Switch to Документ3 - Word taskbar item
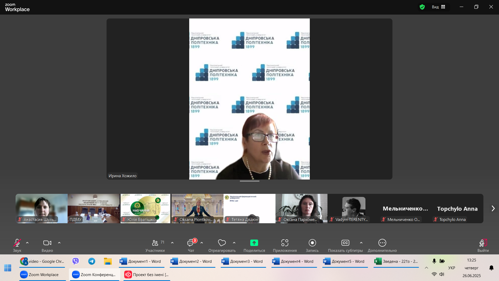The image size is (499, 281). tap(244, 261)
